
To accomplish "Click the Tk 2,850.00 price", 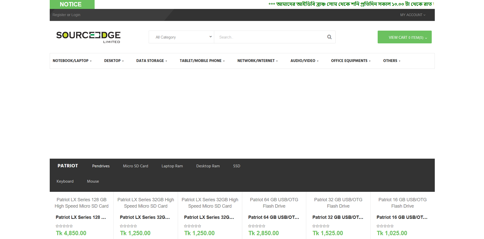I will tap(264, 233).
